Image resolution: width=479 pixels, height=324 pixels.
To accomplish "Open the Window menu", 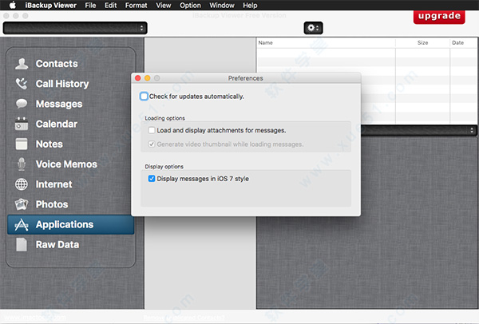I will (x=222, y=6).
